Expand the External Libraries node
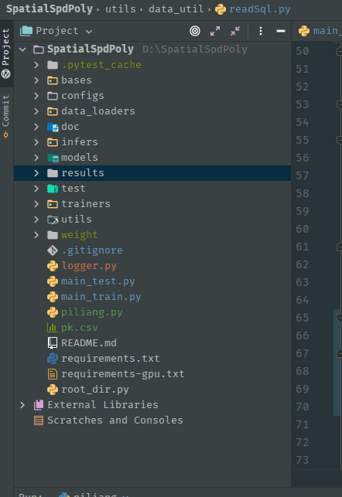 22,405
